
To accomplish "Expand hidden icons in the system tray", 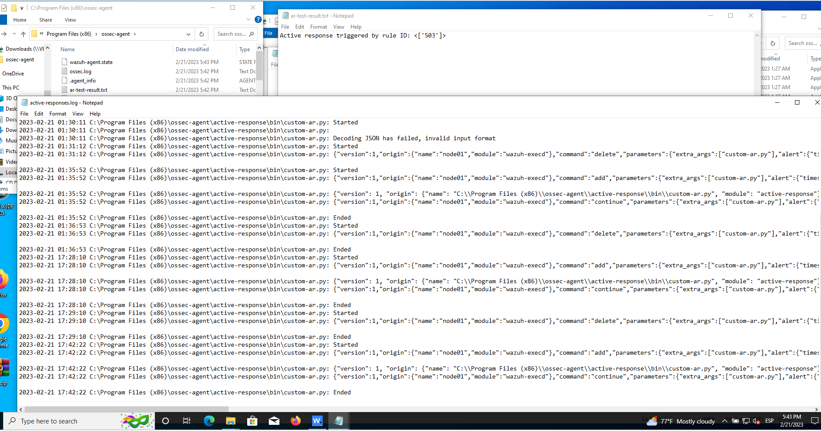I will [724, 421].
